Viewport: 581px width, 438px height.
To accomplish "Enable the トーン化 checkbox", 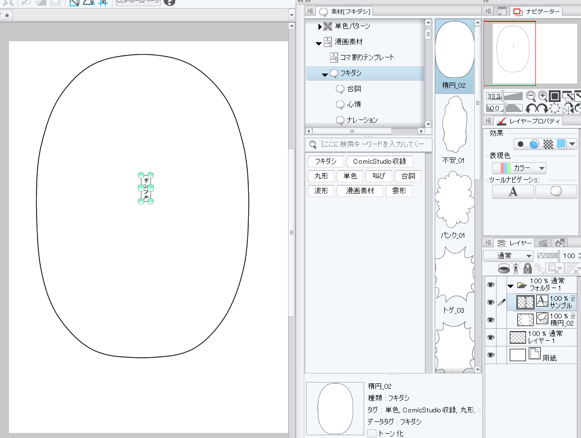I will (372, 434).
